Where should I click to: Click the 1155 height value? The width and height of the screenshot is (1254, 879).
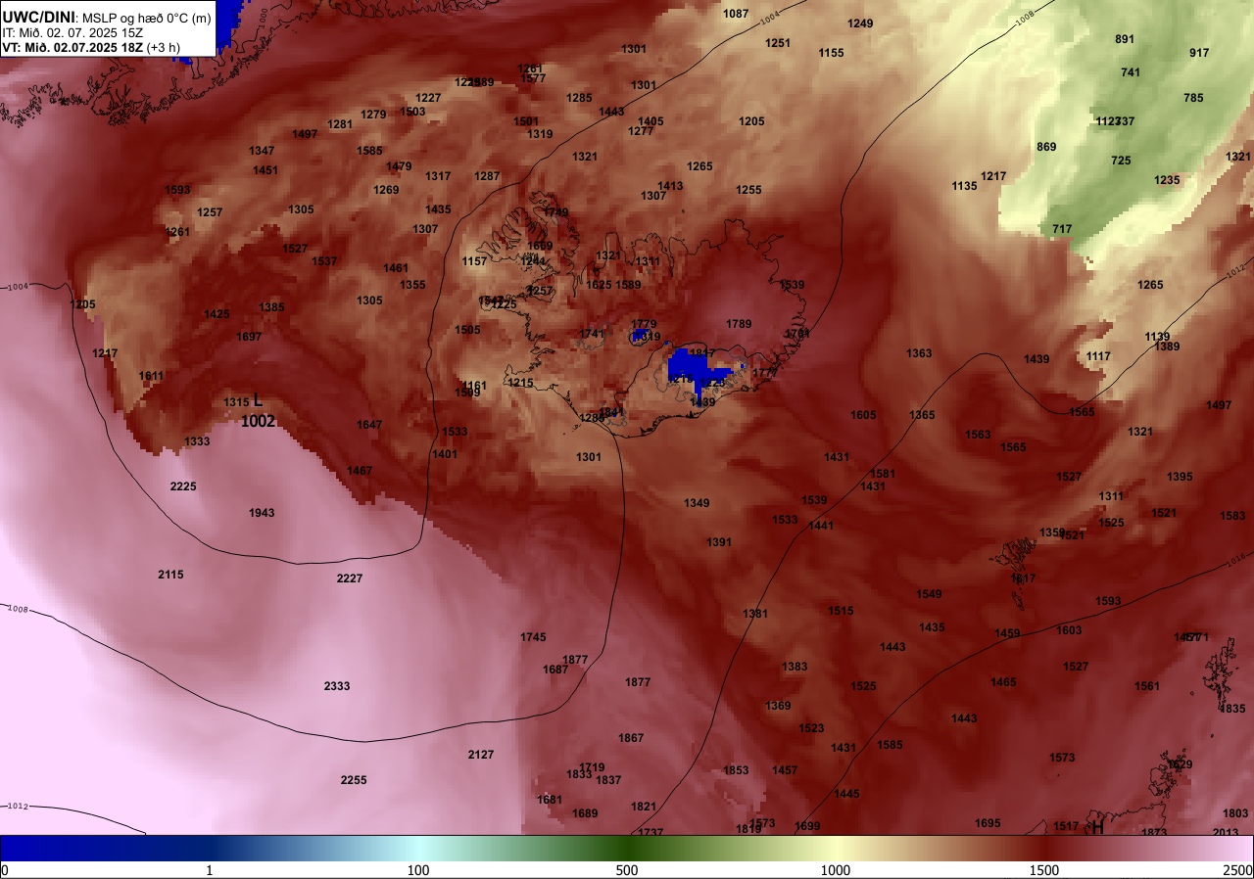(831, 53)
